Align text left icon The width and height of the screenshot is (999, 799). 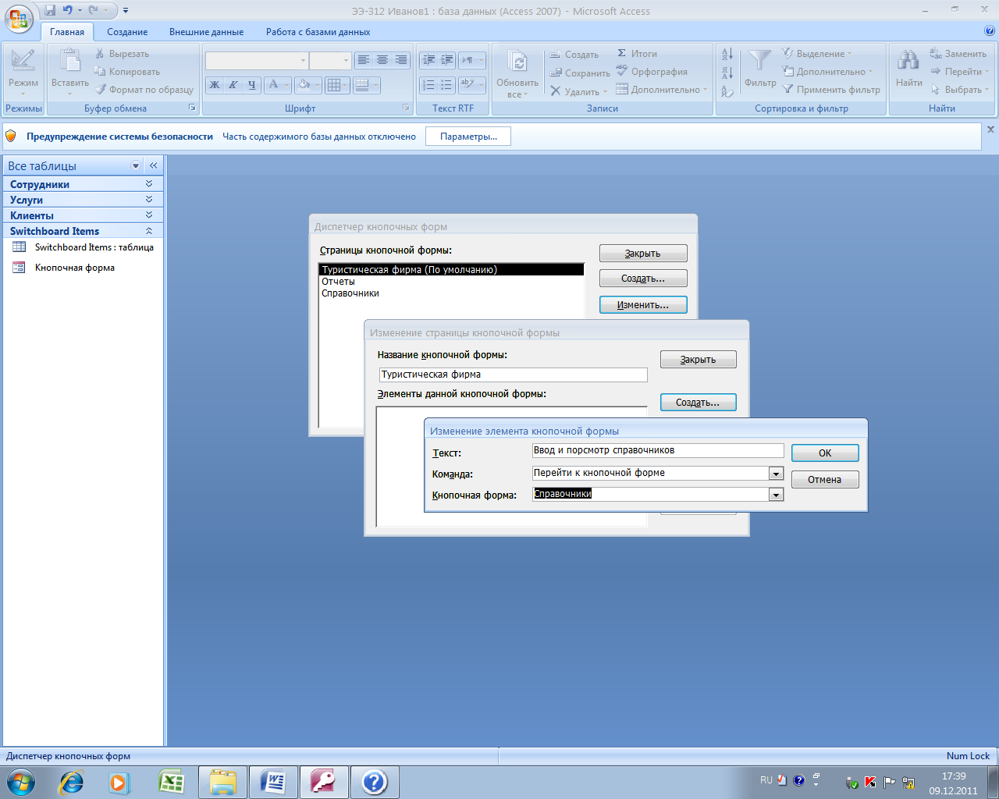364,60
